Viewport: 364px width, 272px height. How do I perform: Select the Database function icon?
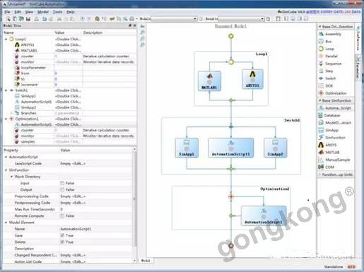(x=321, y=115)
